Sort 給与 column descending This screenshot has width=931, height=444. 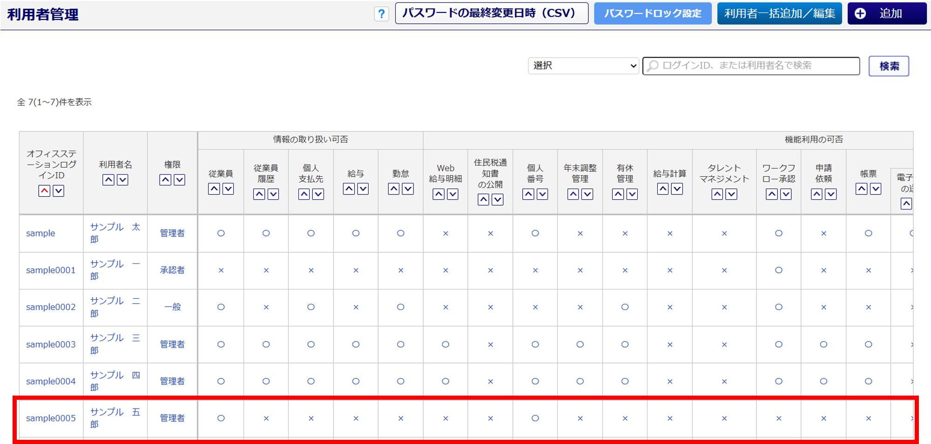pos(363,189)
